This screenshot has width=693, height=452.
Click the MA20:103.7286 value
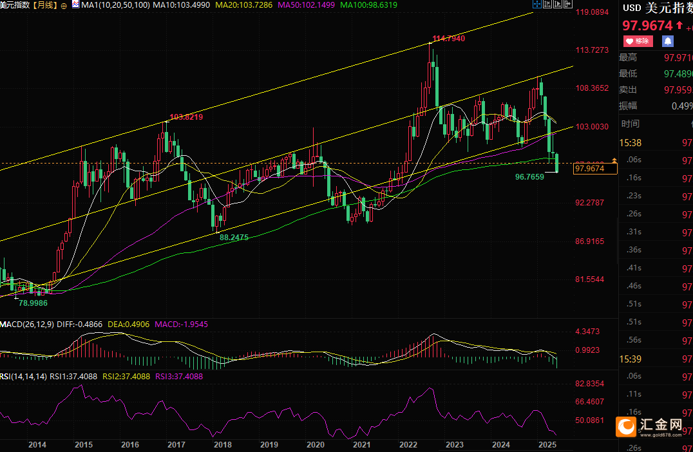(244, 5)
